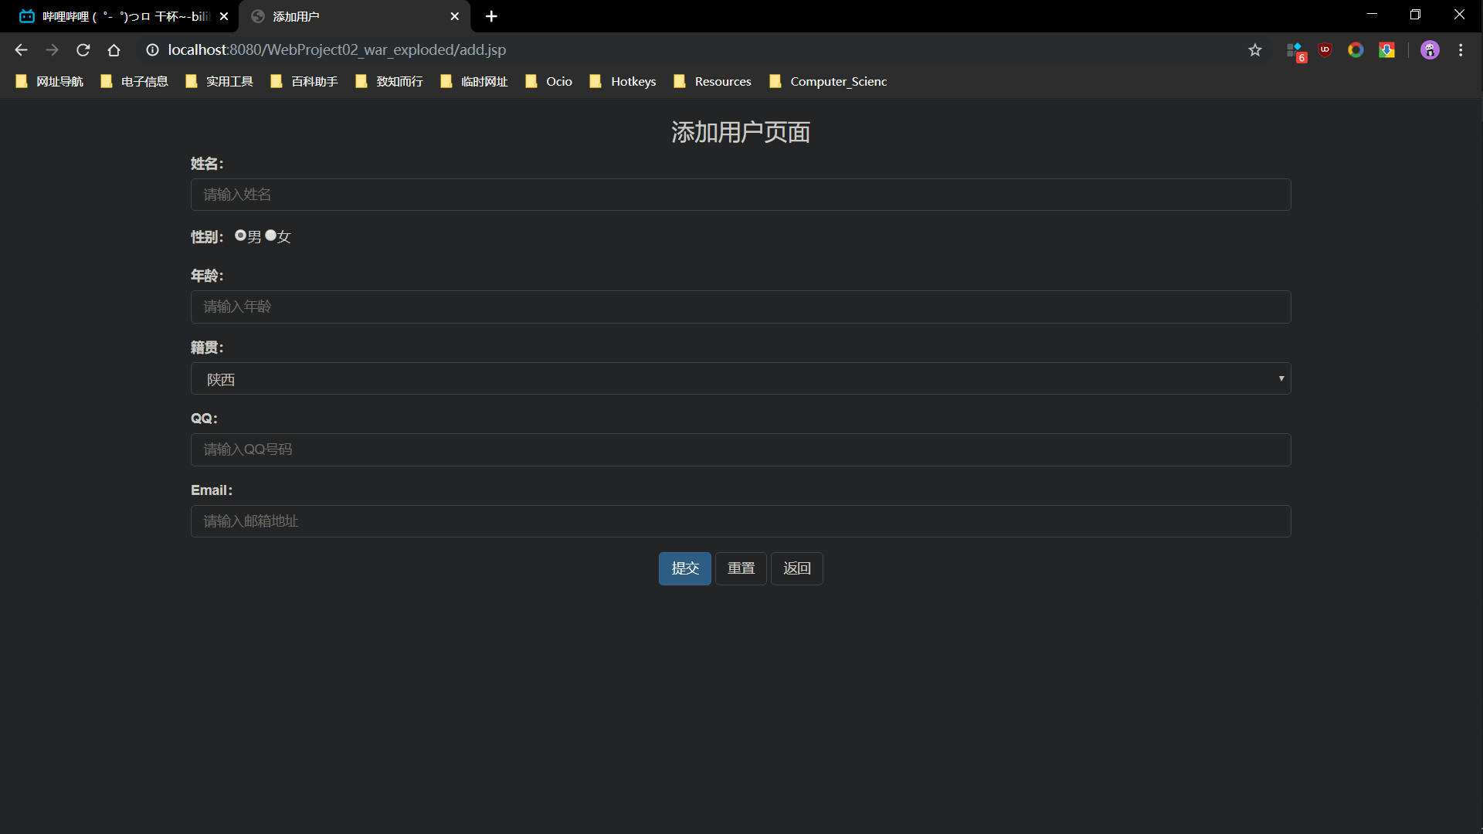This screenshot has height=834, width=1483.
Task: Click the 姓名 label
Action: tap(207, 164)
